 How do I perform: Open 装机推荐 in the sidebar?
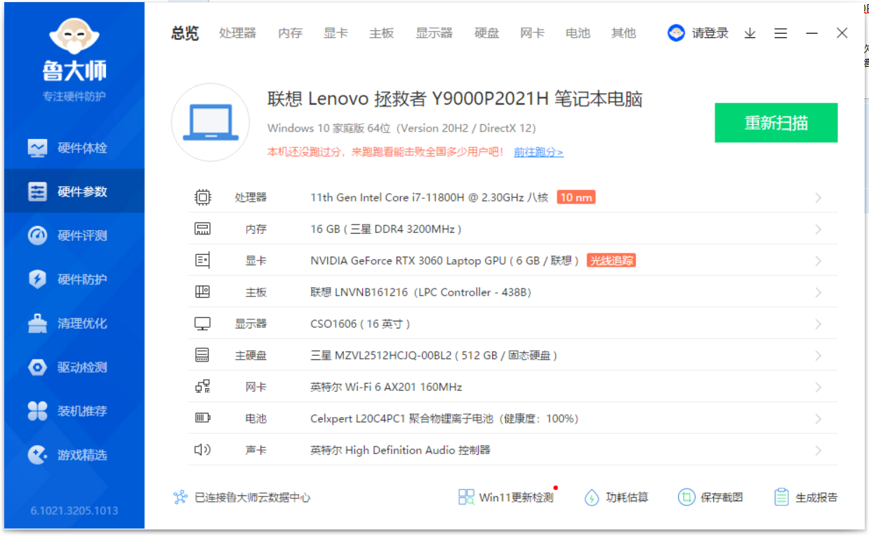tap(74, 411)
